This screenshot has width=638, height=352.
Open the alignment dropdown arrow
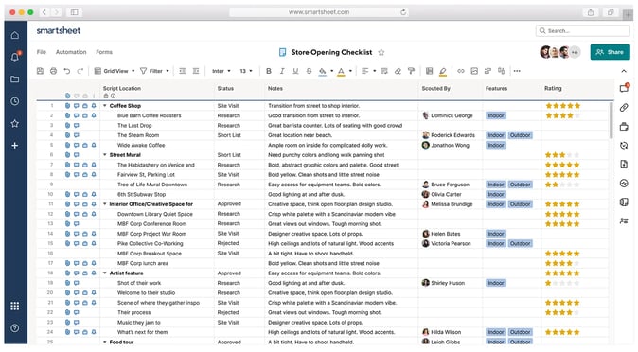coord(374,71)
